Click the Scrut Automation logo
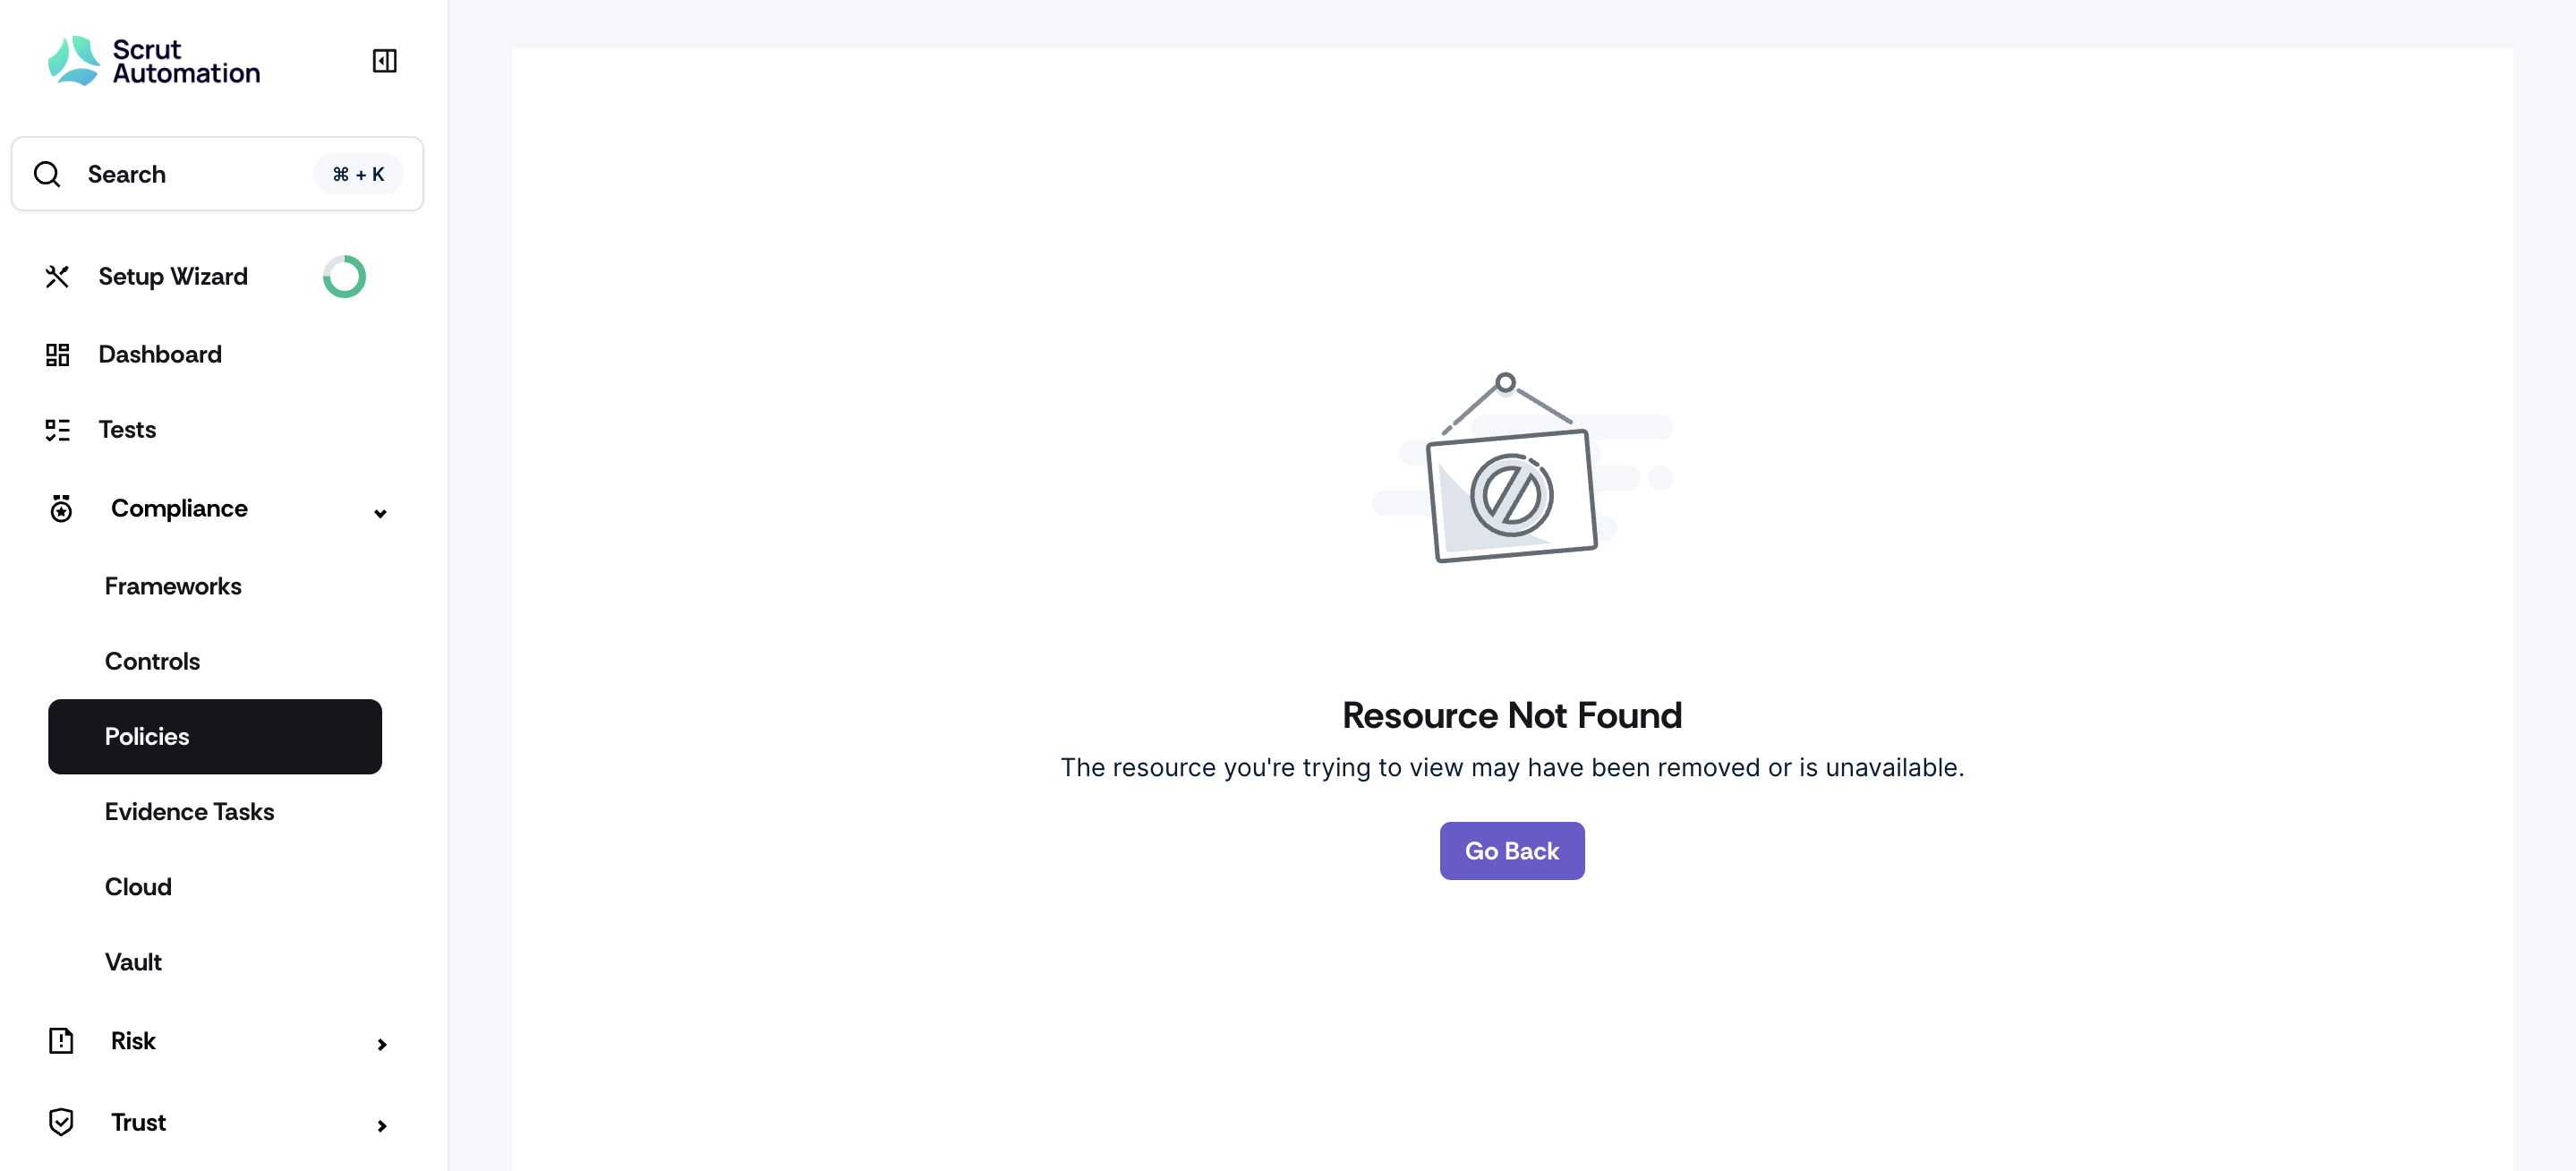Screen dimensions: 2576x1171 point(154,61)
